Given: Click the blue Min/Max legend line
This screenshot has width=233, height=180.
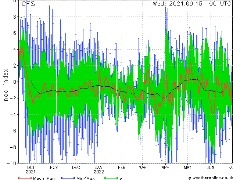Looking at the screenshot, I should pos(68,178).
